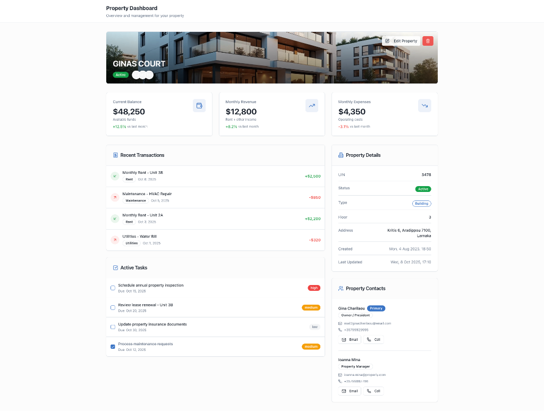This screenshot has width=544, height=411.
Task: Click the red delete property trash icon
Action: pos(428,41)
